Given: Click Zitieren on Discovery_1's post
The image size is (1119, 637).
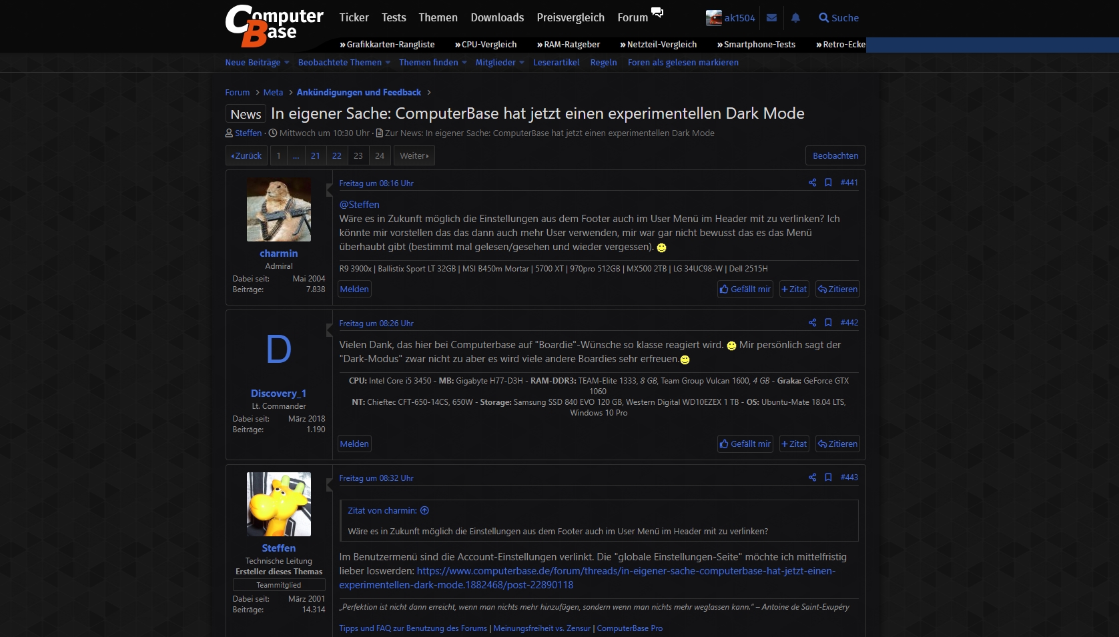Looking at the screenshot, I should (837, 444).
